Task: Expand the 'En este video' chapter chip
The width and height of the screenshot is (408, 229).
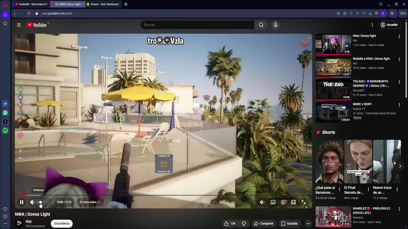Action: pos(90,202)
